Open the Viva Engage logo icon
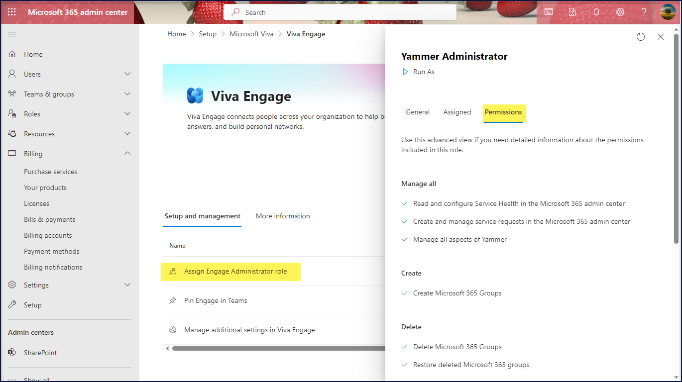The image size is (682, 382). 195,95
